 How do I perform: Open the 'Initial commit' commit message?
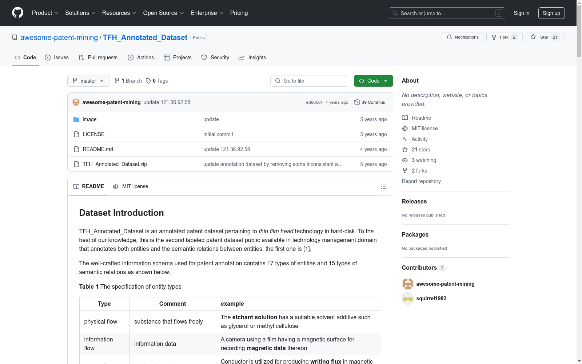(x=218, y=134)
